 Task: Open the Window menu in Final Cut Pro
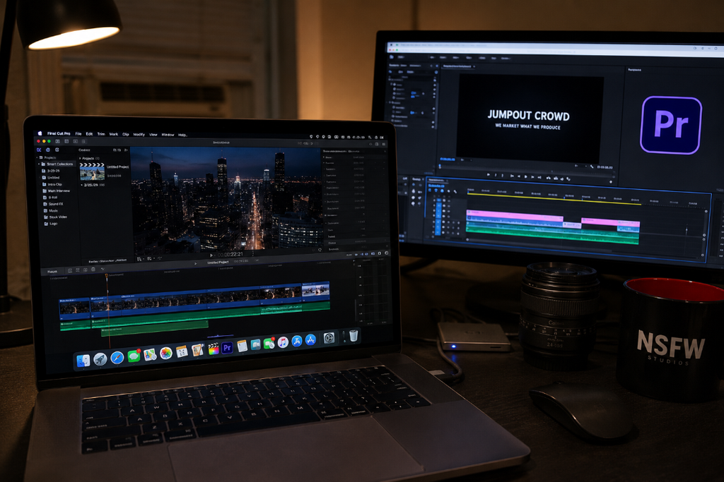pyautogui.click(x=168, y=135)
